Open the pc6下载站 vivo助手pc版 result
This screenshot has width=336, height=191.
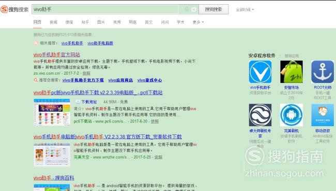tap(98, 93)
